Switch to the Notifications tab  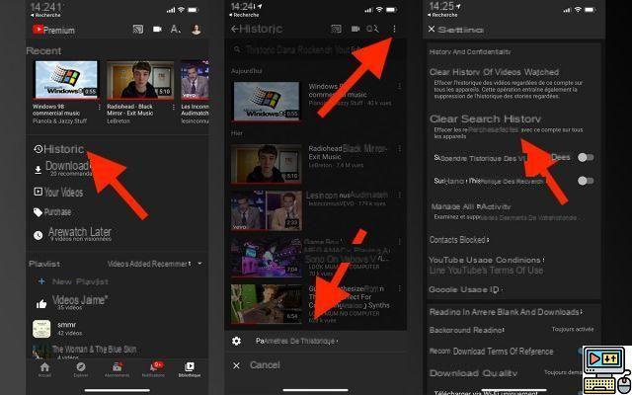pyautogui.click(x=153, y=369)
